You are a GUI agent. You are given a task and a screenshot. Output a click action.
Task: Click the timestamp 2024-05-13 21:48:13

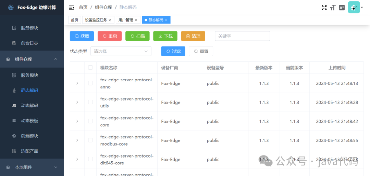pyautogui.click(x=337, y=83)
